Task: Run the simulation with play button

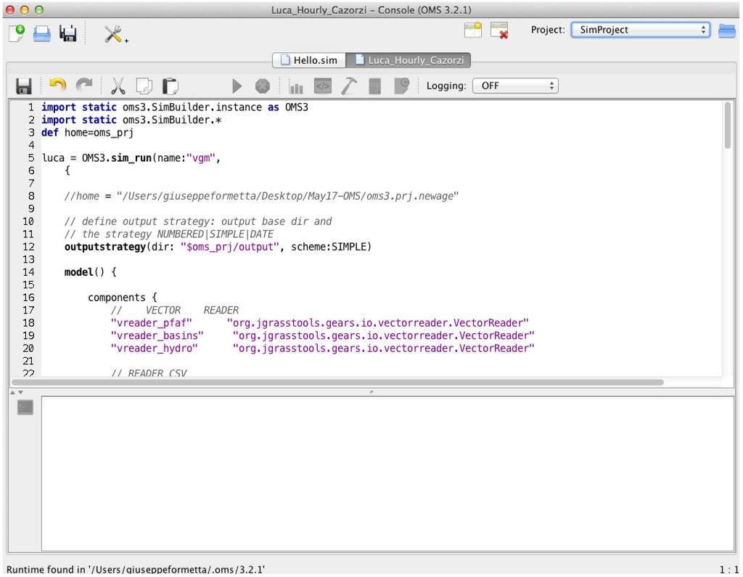Action: click(x=237, y=86)
